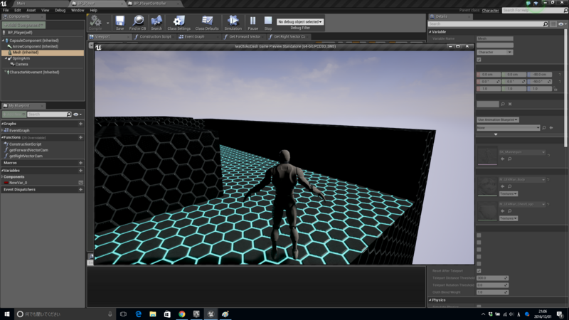Open the Asset menu
The image size is (569, 320).
click(31, 10)
